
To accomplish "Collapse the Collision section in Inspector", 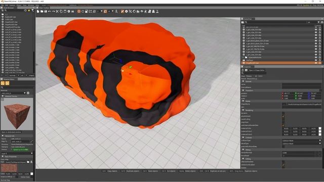I will coord(243,138).
